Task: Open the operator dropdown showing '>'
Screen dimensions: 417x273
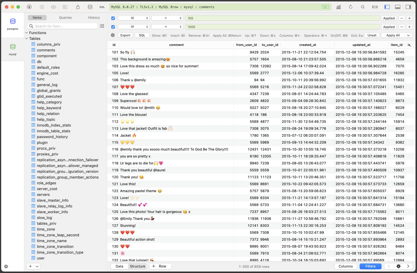Action: [x=167, y=18]
